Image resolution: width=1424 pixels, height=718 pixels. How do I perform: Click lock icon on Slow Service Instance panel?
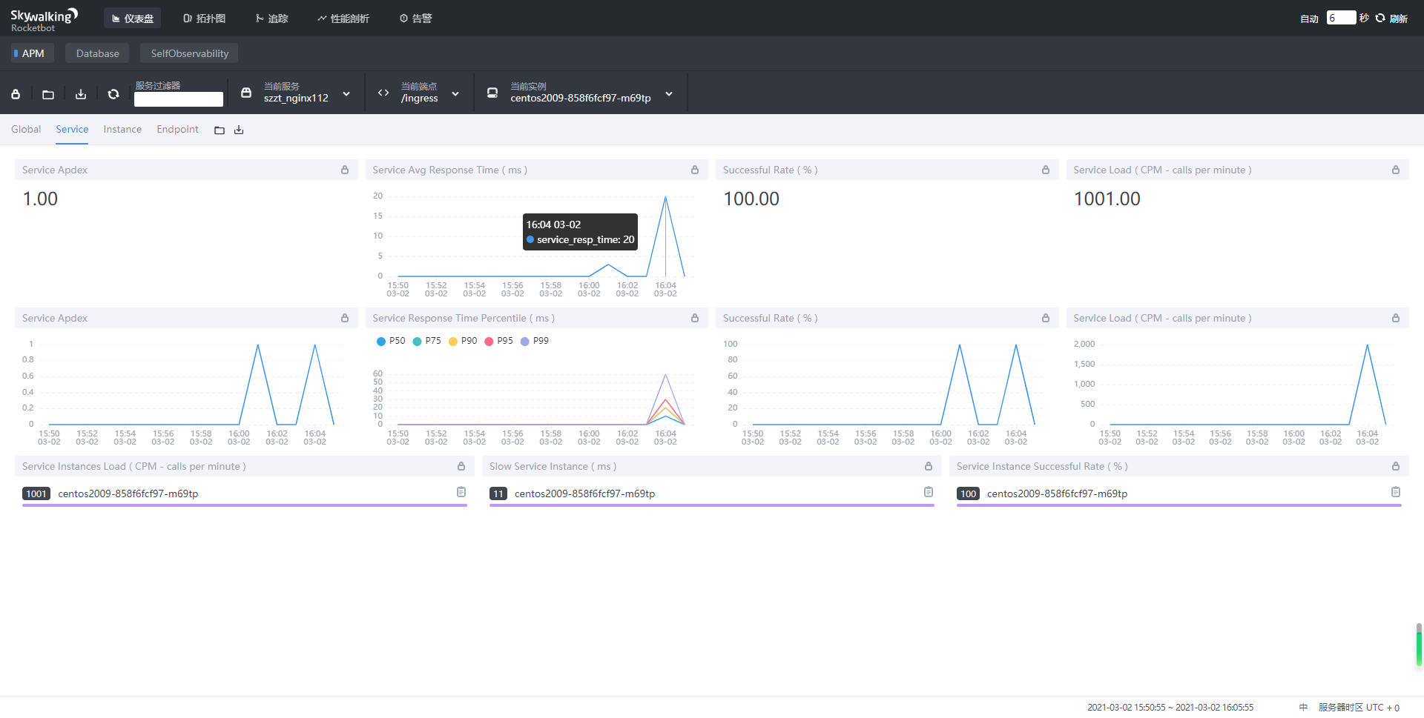click(x=929, y=466)
